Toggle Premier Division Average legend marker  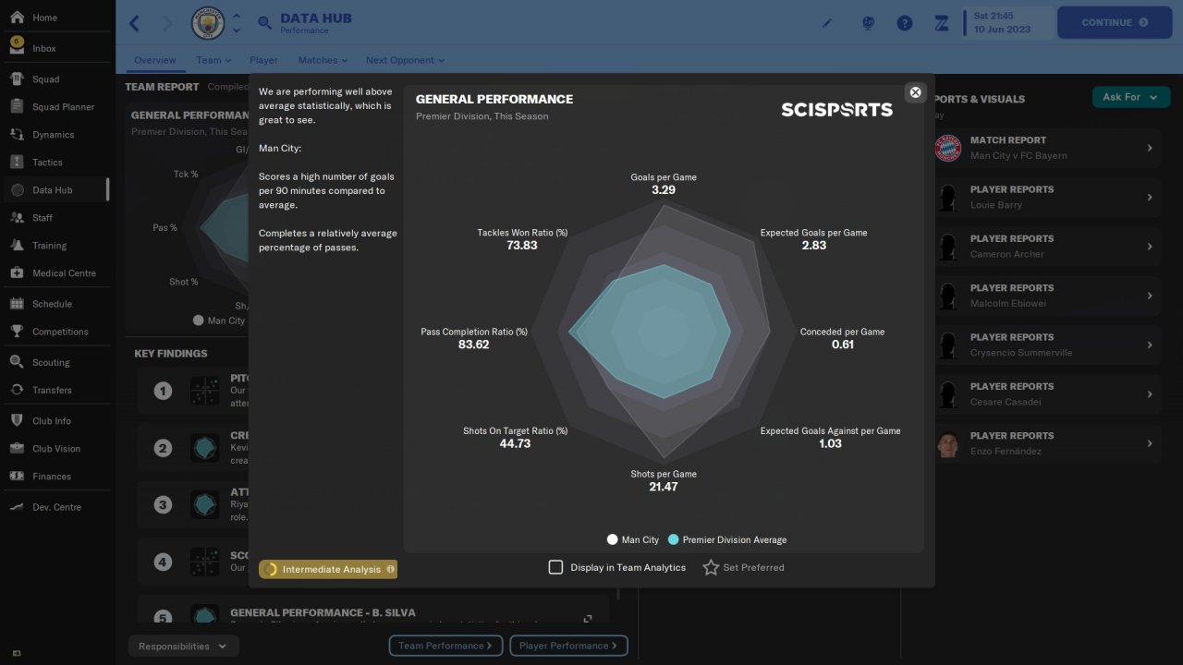coord(674,539)
